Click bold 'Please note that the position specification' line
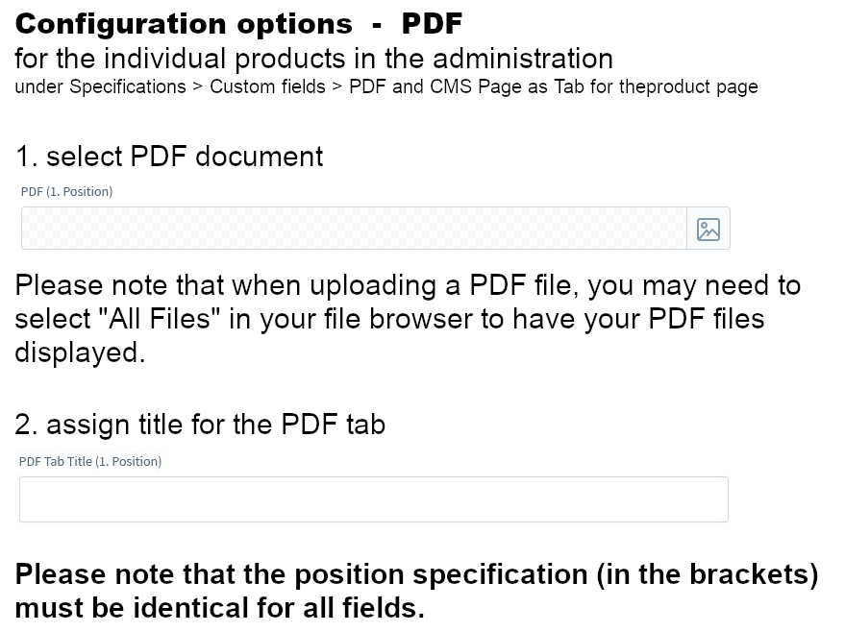The height and width of the screenshot is (632, 845). click(x=301, y=573)
